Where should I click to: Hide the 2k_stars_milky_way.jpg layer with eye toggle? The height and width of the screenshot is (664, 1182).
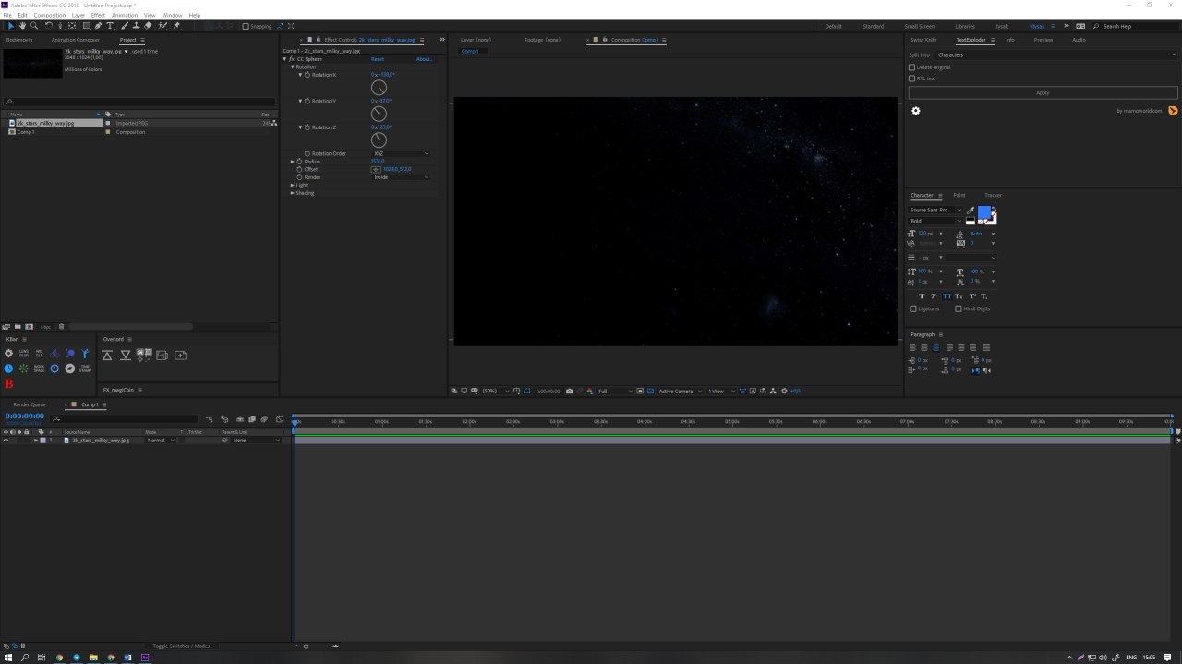6,441
